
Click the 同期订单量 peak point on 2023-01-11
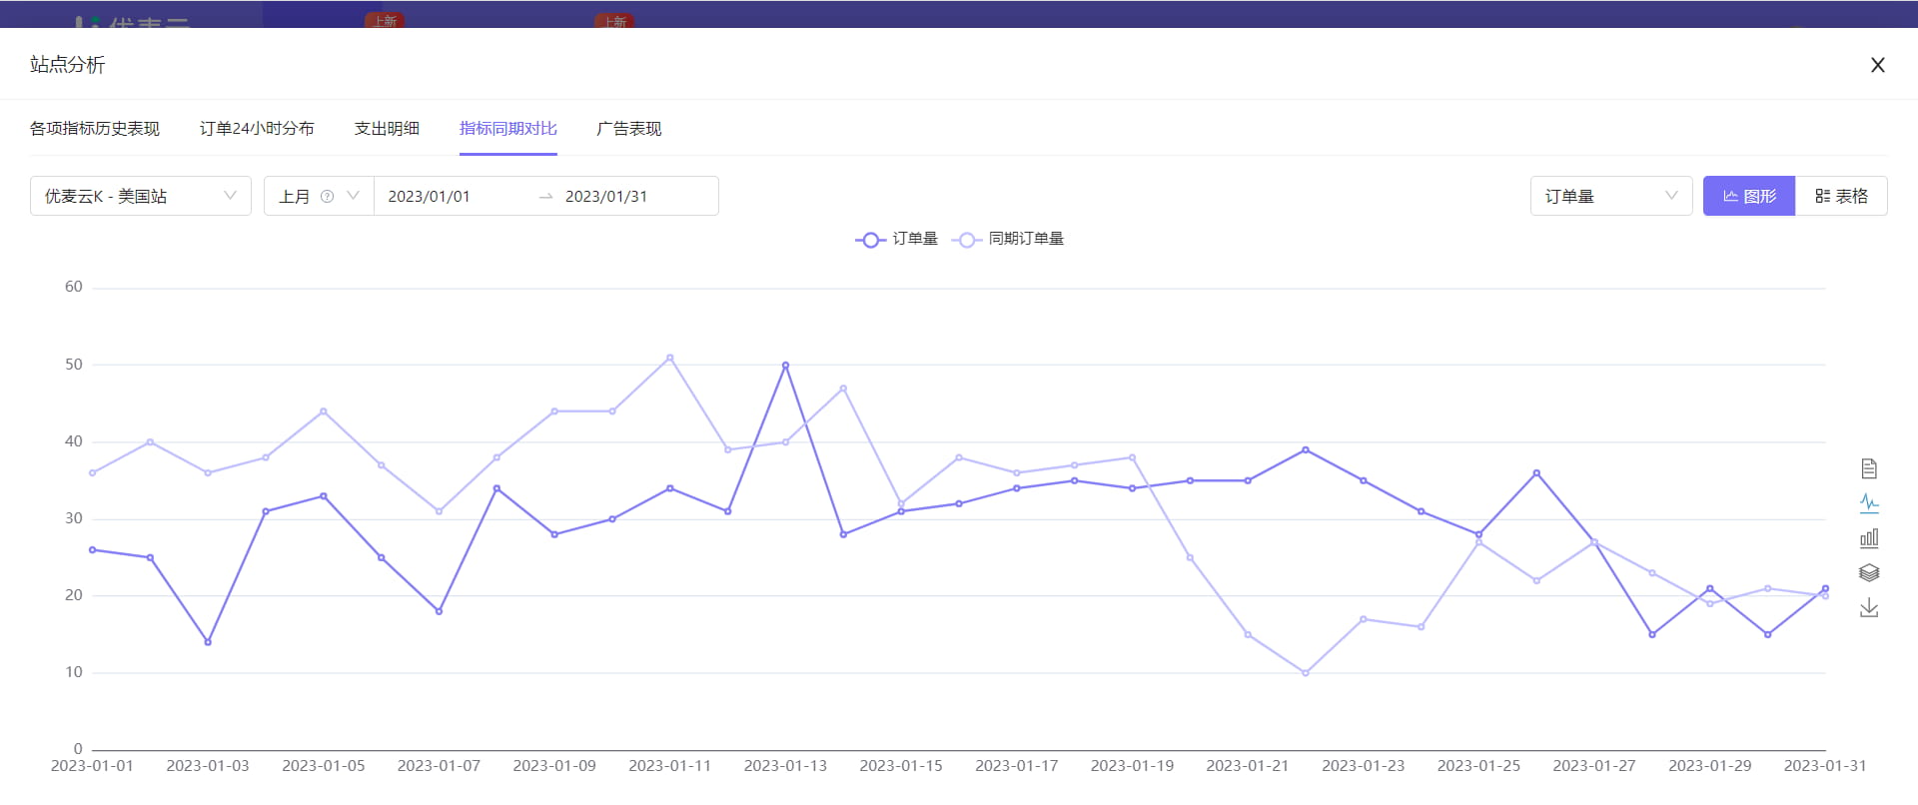tap(670, 358)
